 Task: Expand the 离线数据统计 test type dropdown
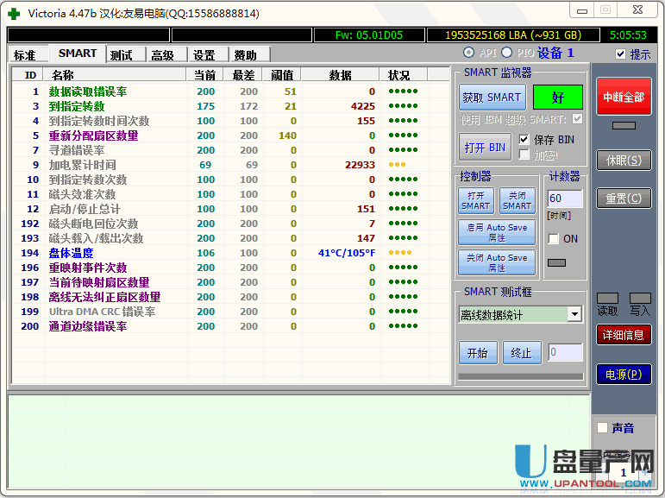click(x=574, y=315)
